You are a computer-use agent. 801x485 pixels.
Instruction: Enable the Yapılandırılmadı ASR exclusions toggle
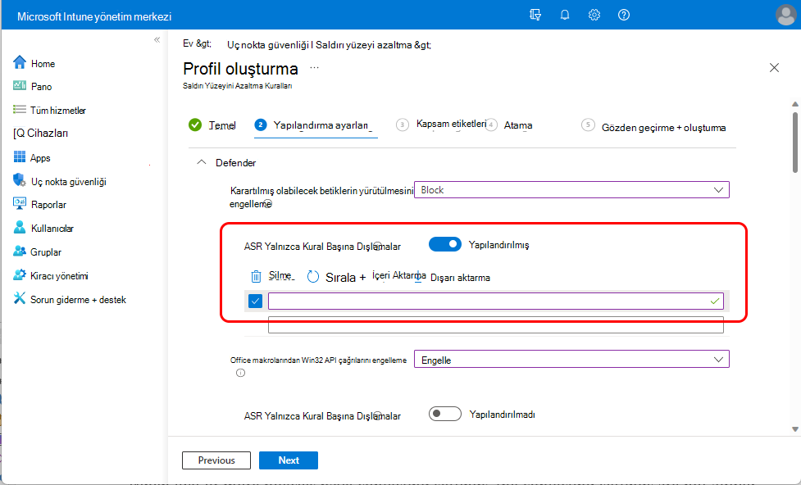point(445,414)
